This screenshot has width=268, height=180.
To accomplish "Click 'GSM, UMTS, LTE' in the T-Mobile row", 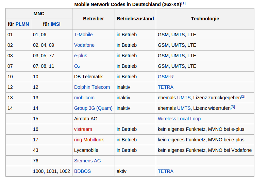I will point(177,35).
